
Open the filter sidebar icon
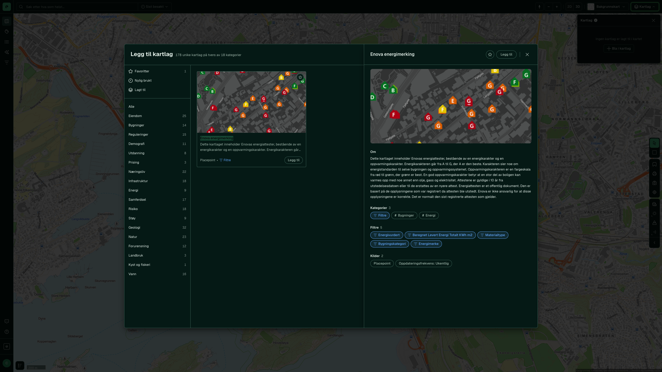(7, 63)
